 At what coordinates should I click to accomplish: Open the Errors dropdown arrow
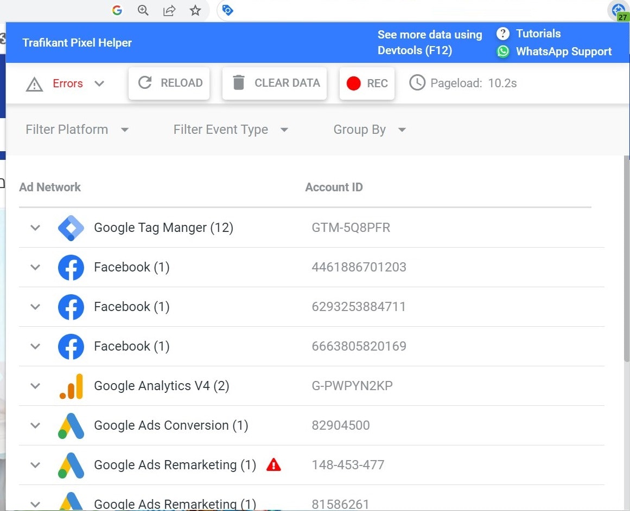pyautogui.click(x=99, y=83)
